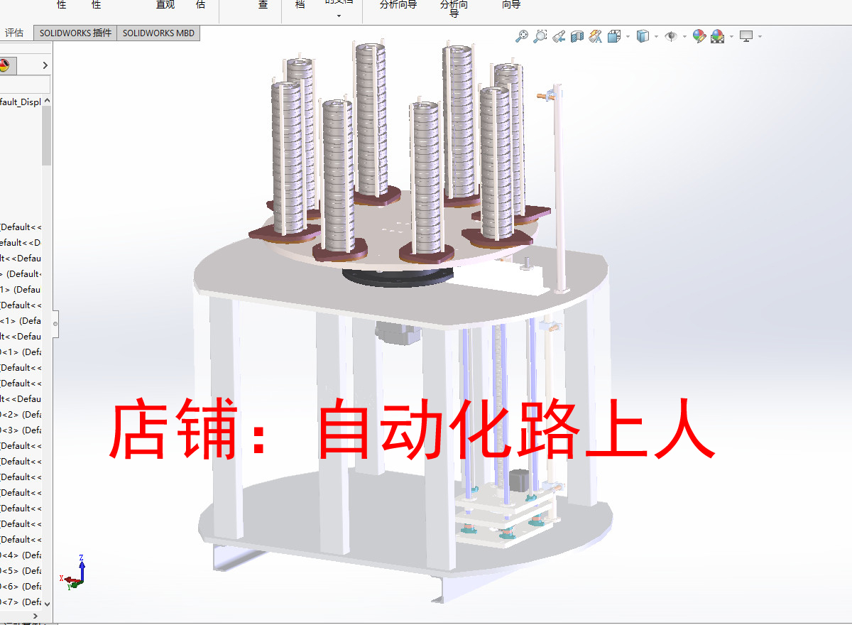Click the Hide/Show Items eye icon
The width and height of the screenshot is (852, 625).
671,36
